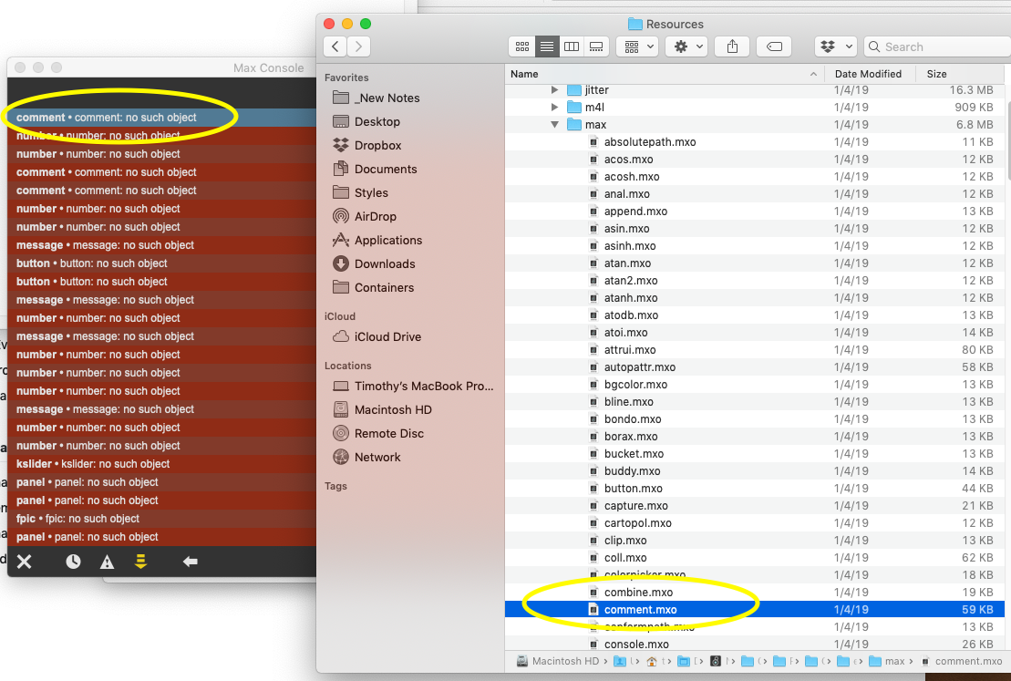Sort by Date Modified column

pos(868,74)
